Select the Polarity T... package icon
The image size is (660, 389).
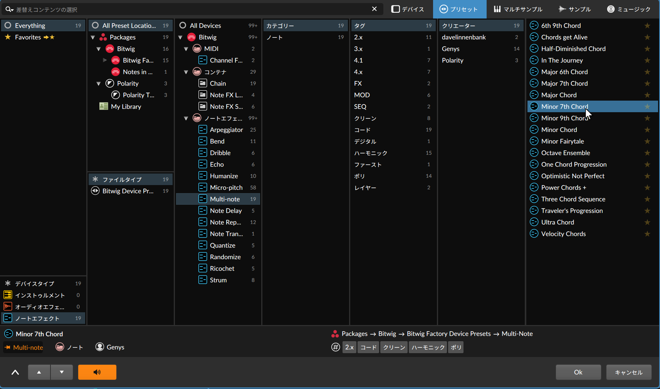pos(116,95)
